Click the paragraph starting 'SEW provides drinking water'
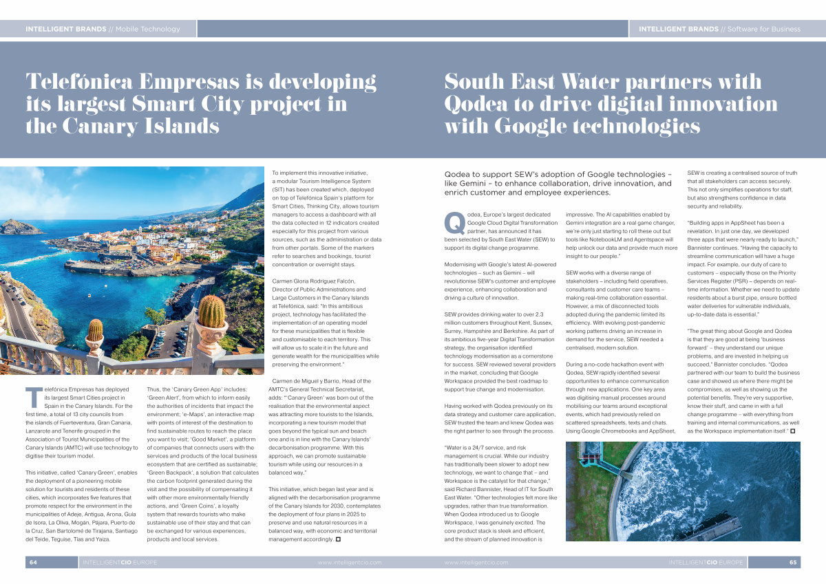826x584 pixels. click(x=500, y=353)
